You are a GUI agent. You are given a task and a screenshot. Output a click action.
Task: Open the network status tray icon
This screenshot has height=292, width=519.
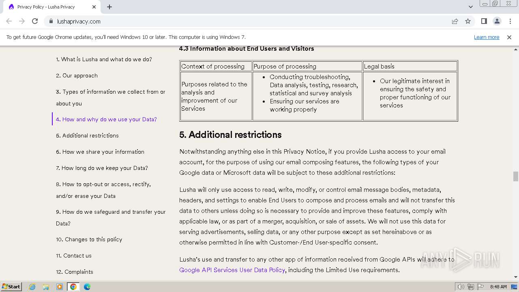[x=470, y=287]
